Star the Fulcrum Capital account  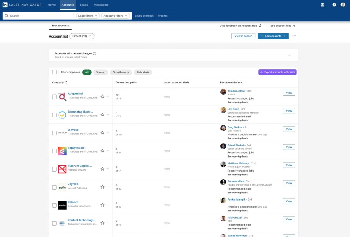tap(103, 168)
